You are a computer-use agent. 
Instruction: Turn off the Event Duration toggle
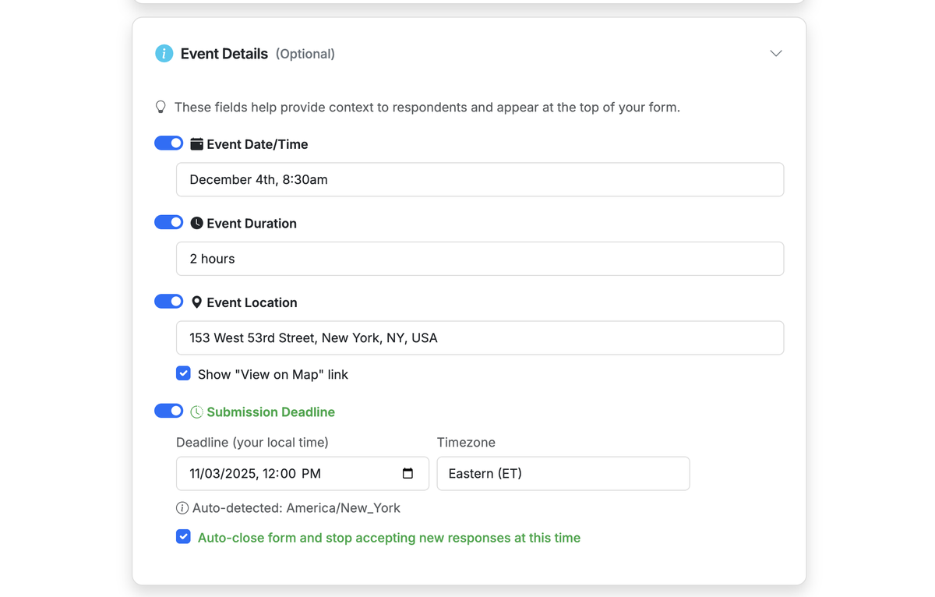click(168, 222)
